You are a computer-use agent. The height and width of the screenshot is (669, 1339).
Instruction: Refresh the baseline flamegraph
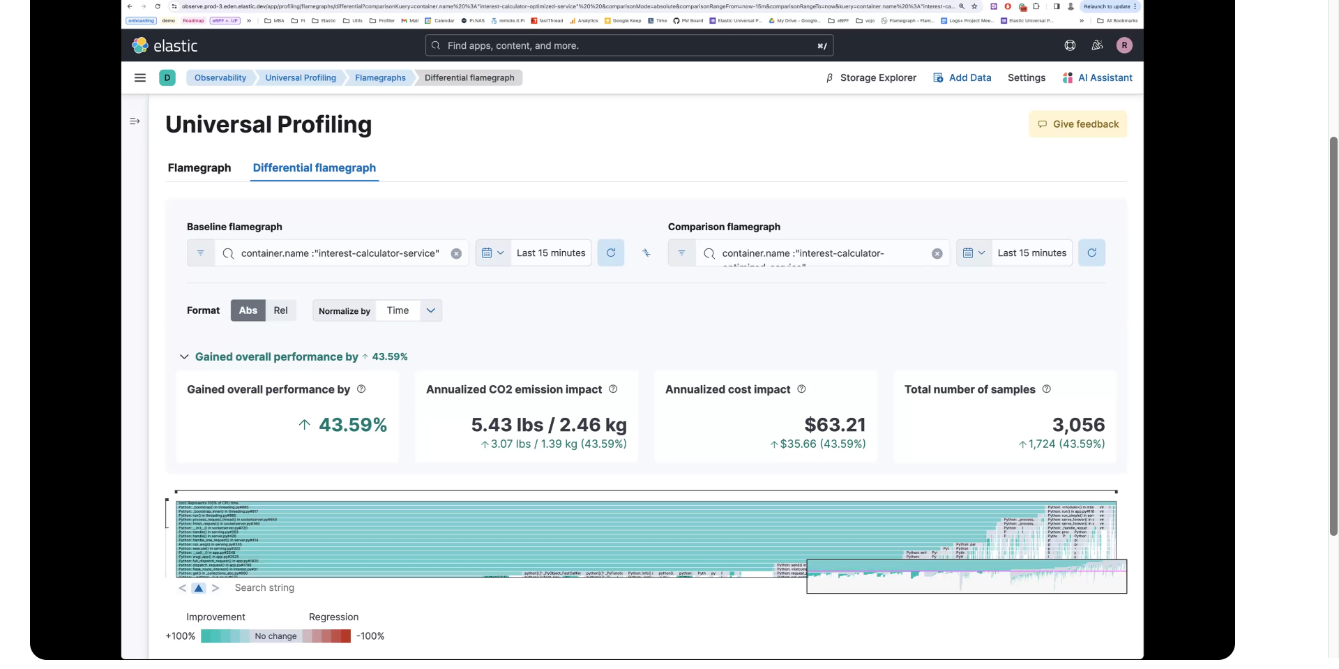tap(611, 253)
